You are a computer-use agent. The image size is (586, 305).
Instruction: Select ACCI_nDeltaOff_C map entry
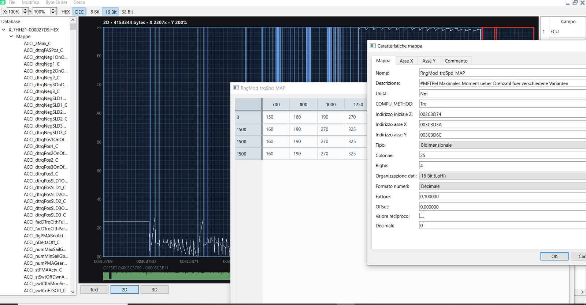click(42, 242)
